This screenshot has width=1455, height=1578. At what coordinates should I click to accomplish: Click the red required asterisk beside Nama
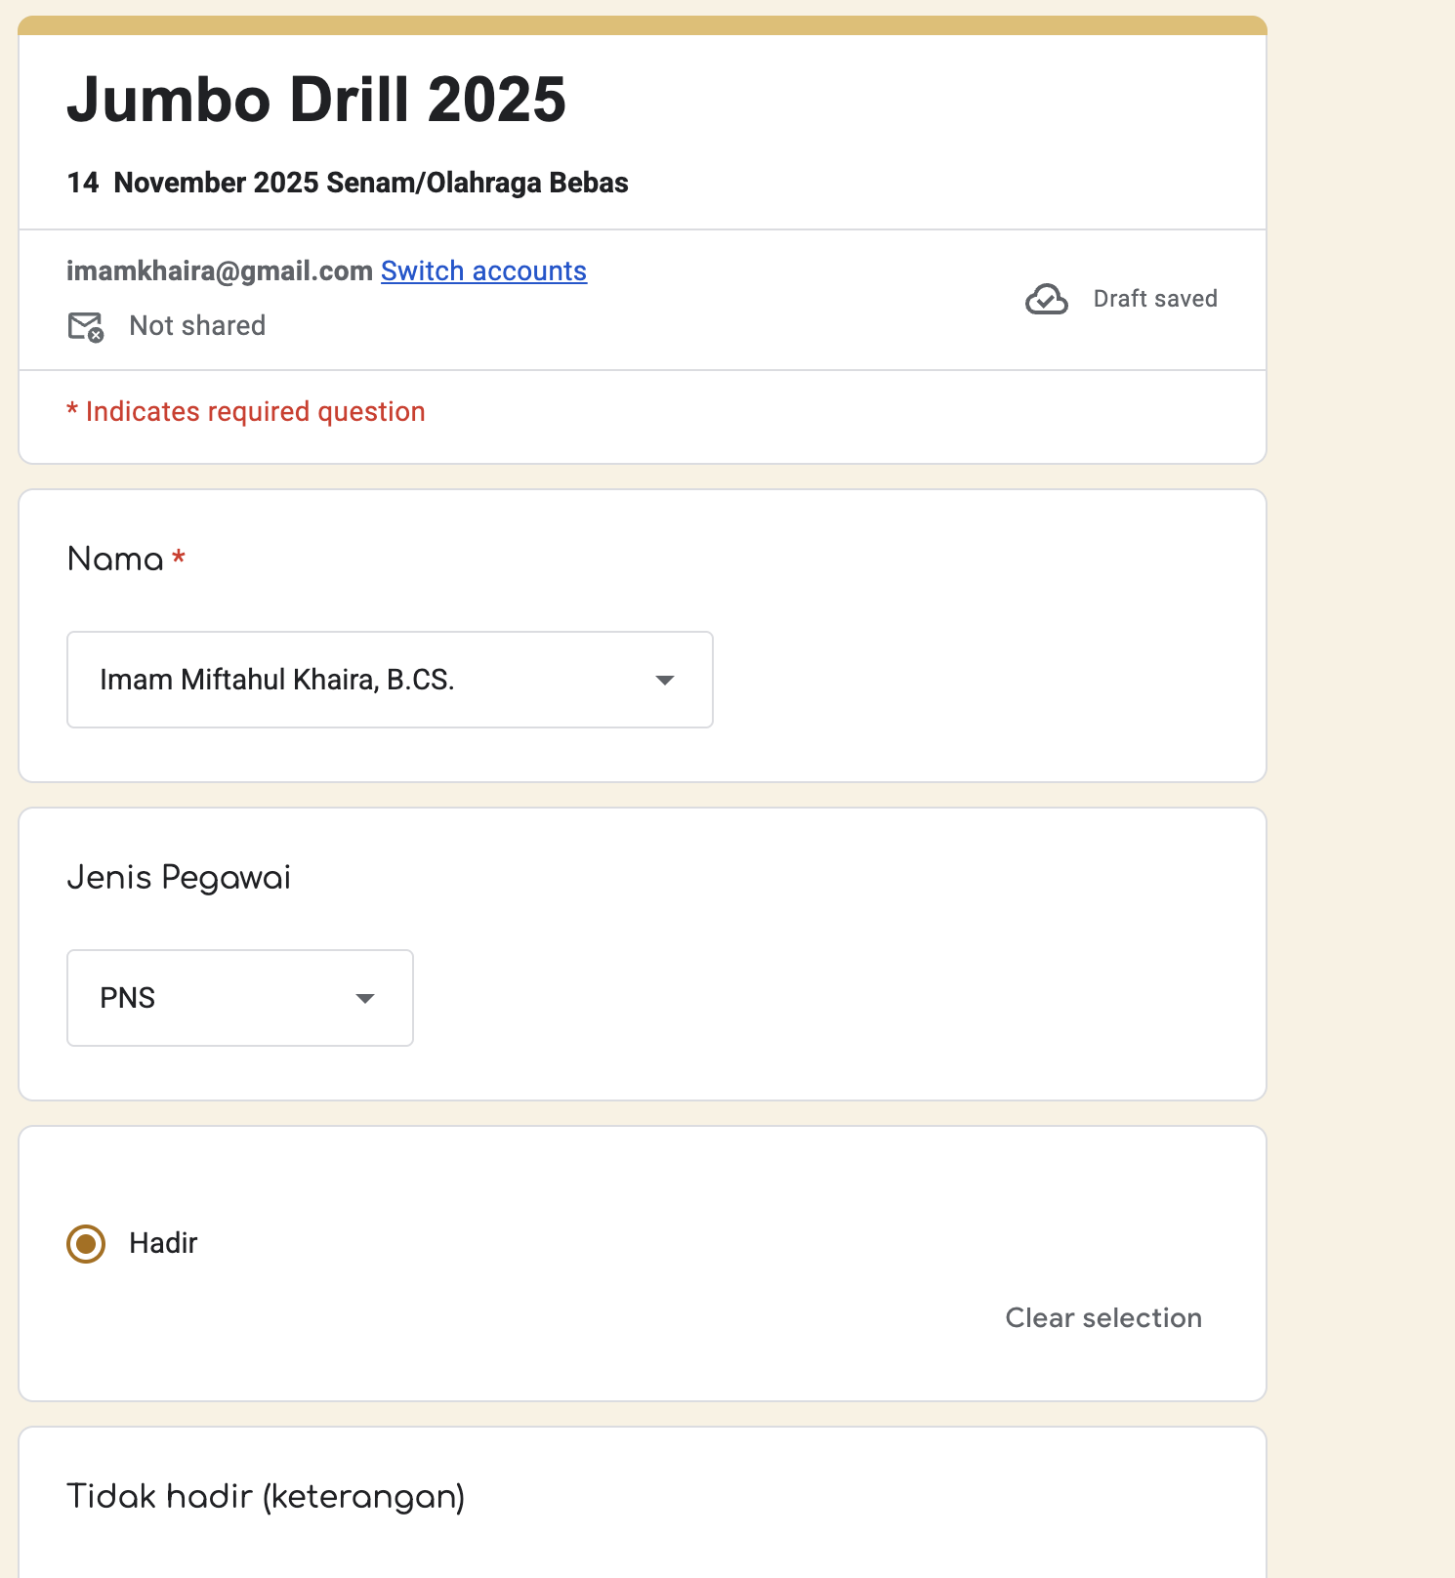click(x=179, y=557)
